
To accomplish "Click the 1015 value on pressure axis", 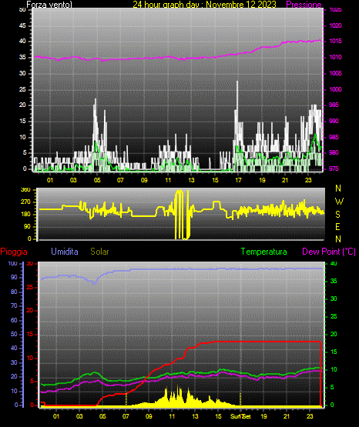I will click(x=335, y=41).
